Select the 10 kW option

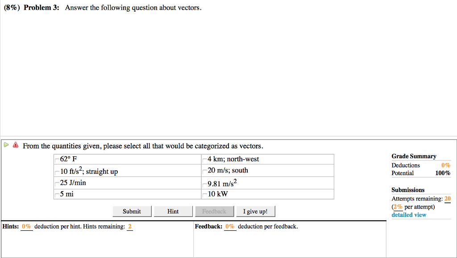tap(205, 194)
